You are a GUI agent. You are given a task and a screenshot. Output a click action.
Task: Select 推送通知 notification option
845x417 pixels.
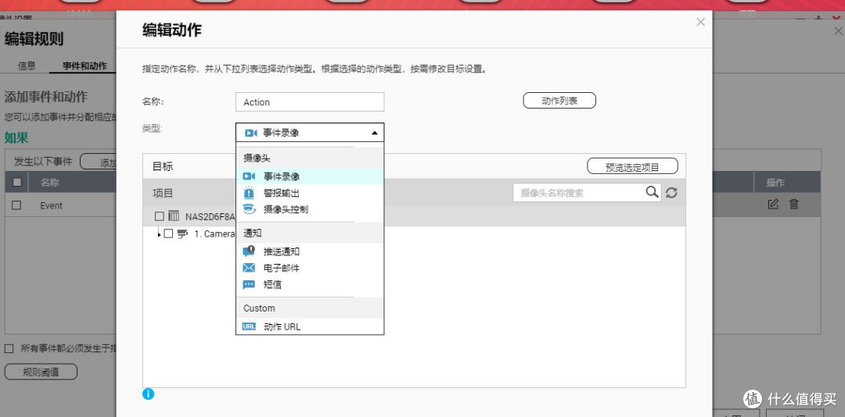310,251
